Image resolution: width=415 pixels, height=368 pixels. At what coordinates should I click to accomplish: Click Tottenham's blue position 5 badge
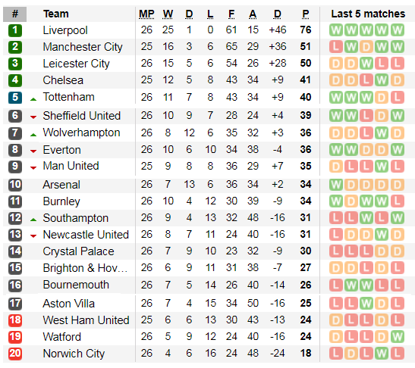15,97
